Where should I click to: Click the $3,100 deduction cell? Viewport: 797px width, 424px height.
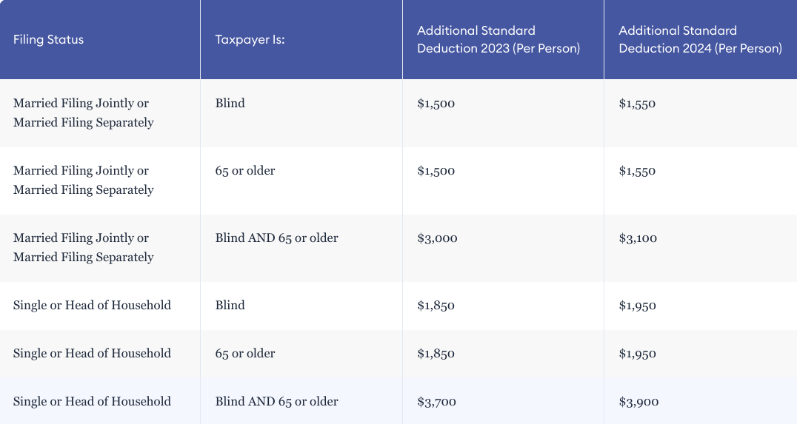tap(638, 238)
